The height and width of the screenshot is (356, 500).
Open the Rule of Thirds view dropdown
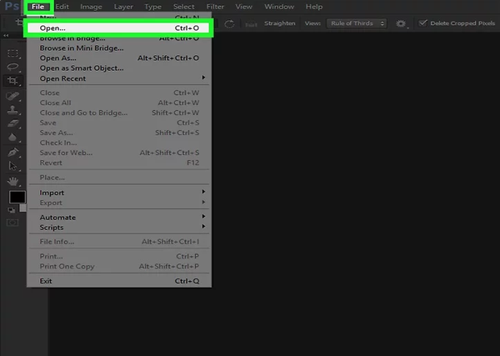coord(357,23)
